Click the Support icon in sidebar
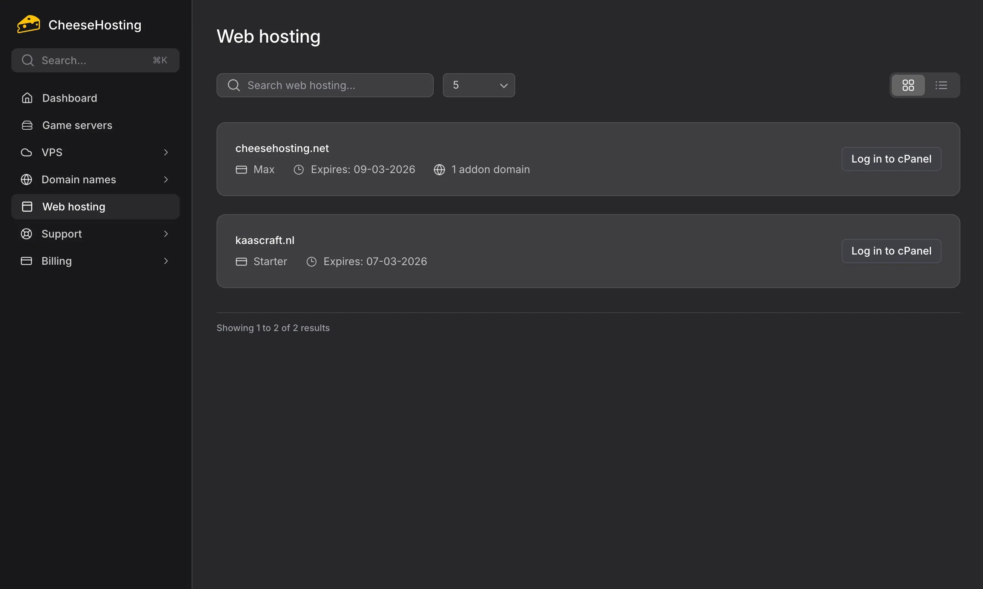 pyautogui.click(x=26, y=234)
